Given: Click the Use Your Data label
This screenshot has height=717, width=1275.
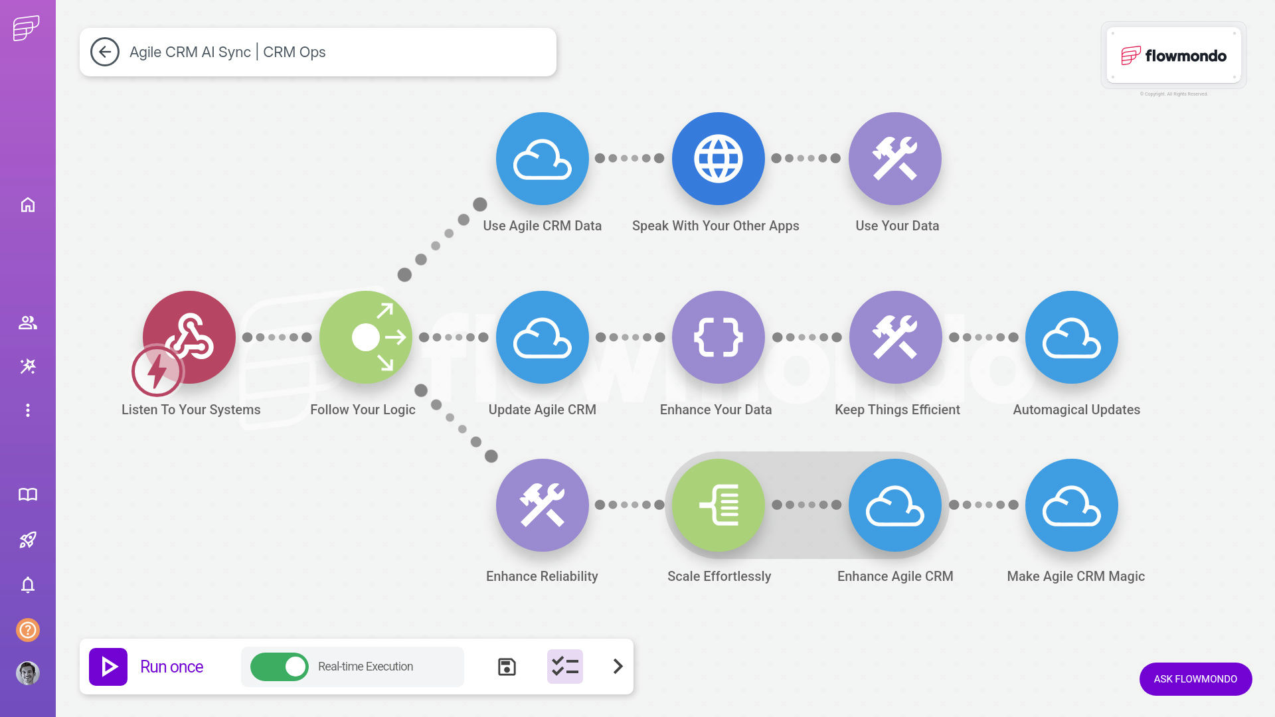Looking at the screenshot, I should click(x=897, y=226).
